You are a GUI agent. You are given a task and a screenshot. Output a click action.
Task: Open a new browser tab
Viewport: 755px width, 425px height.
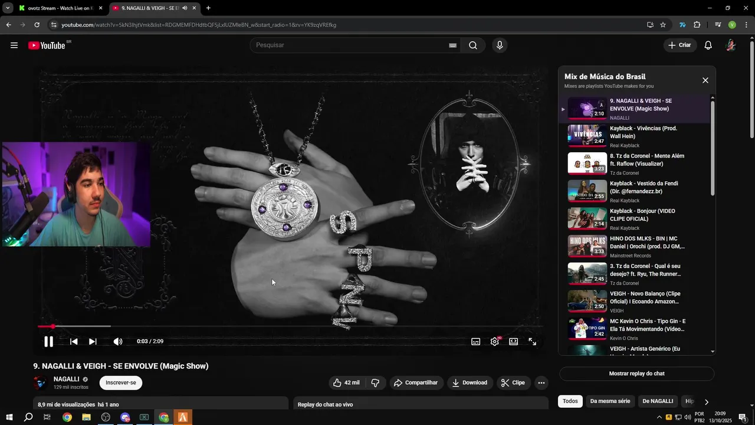(x=208, y=8)
